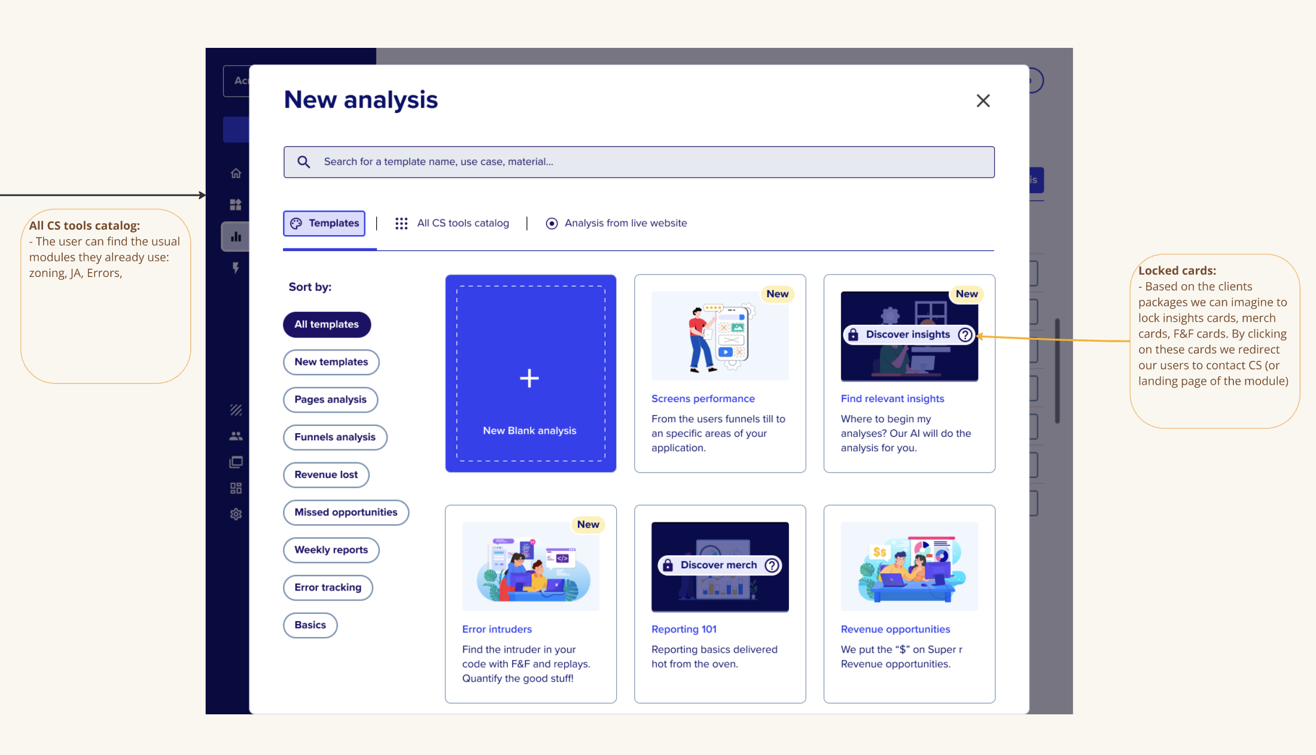The image size is (1316, 755).
Task: Open Analysis from live website tab
Action: point(617,223)
